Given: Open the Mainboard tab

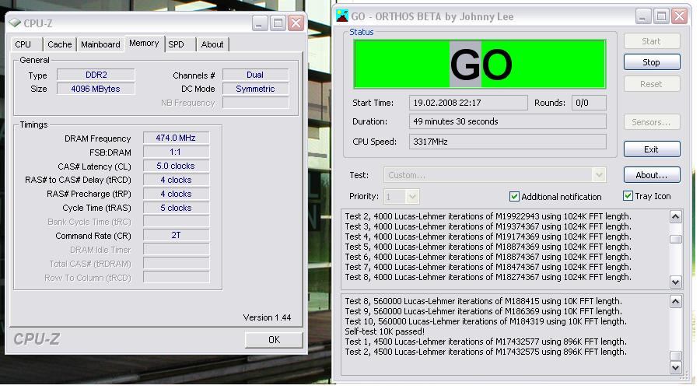Looking at the screenshot, I should click(x=100, y=44).
